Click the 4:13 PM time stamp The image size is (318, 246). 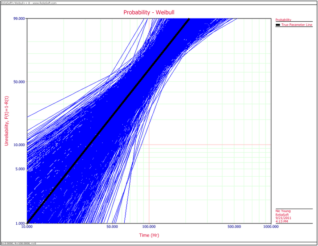click(x=281, y=221)
